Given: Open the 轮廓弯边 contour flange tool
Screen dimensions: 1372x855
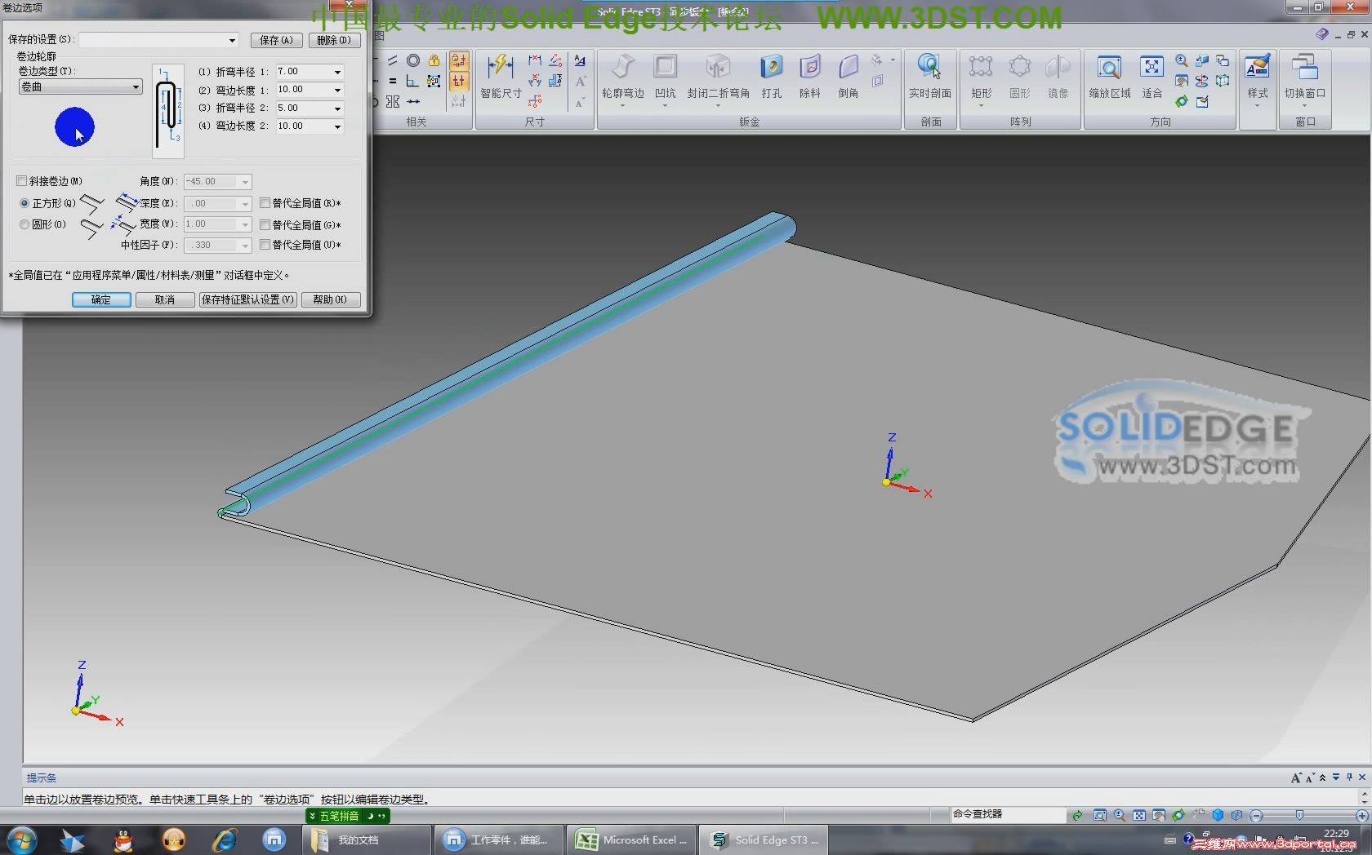Looking at the screenshot, I should [x=623, y=76].
